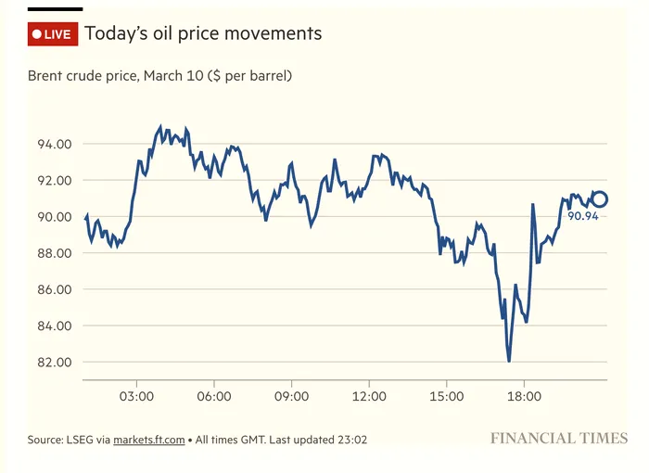This screenshot has height=473, width=649.
Task: Click the 90.94 latest price label
Action: (x=583, y=216)
